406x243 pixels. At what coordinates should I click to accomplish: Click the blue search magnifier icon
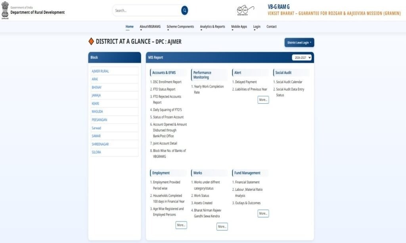coord(184,10)
